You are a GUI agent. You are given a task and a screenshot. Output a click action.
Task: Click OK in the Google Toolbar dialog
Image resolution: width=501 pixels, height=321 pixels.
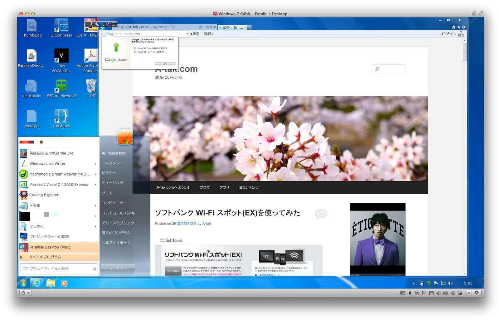pyautogui.click(x=165, y=64)
